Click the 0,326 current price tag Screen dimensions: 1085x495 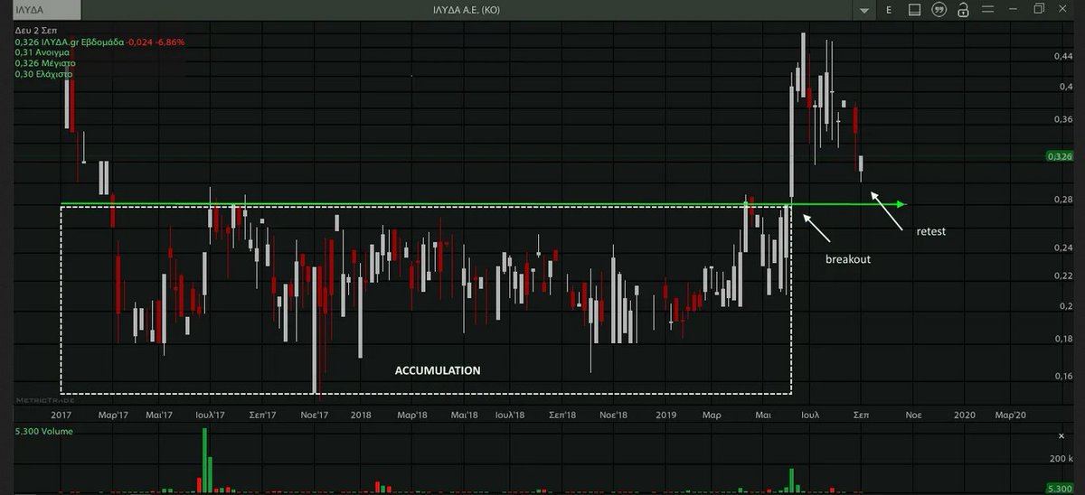pyautogui.click(x=1060, y=156)
